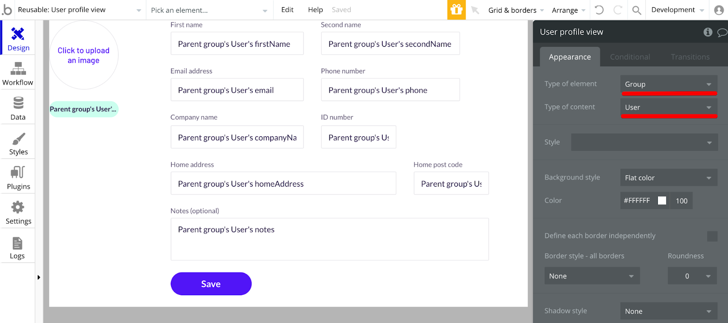The image size is (728, 323).
Task: Open the Data tab in sidebar
Action: (x=18, y=108)
